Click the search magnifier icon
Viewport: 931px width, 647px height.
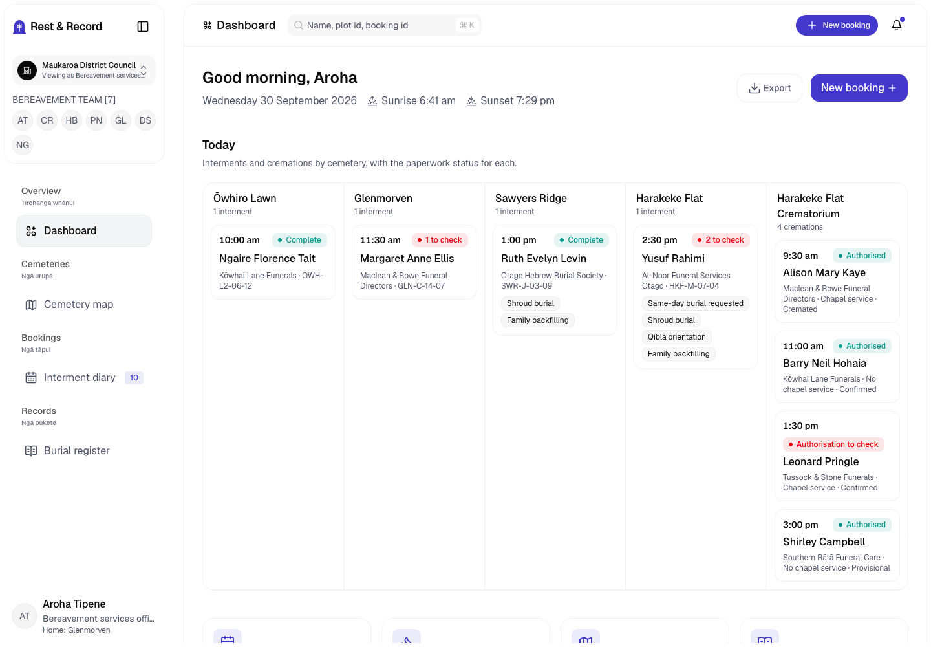pyautogui.click(x=299, y=25)
